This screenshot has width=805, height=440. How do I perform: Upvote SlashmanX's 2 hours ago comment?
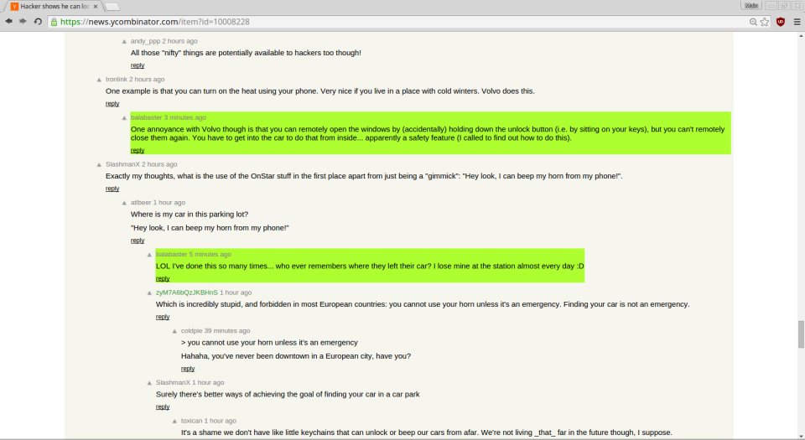99,164
